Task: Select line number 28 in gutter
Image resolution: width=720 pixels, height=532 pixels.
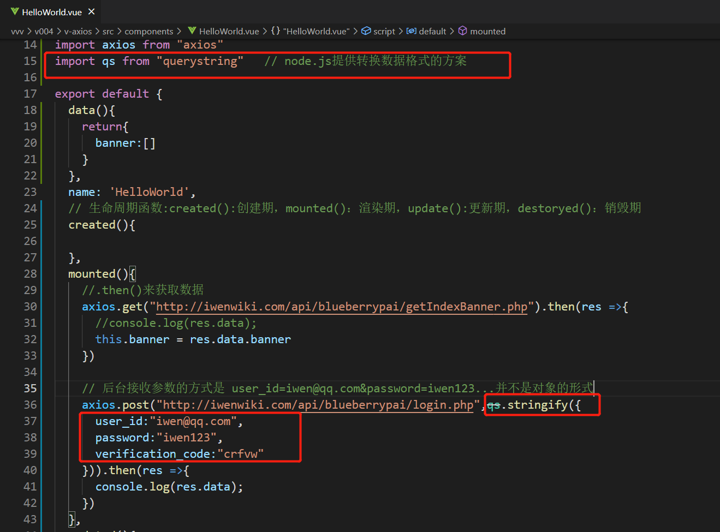Action: 30,274
